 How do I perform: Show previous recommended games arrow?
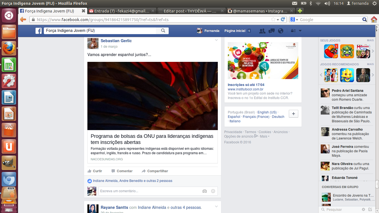(321, 75)
